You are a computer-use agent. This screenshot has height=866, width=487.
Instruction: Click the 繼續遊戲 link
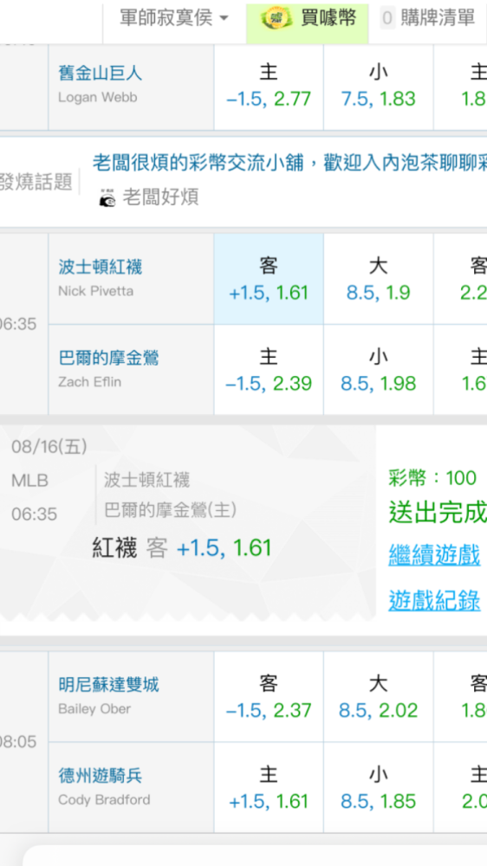coord(434,554)
